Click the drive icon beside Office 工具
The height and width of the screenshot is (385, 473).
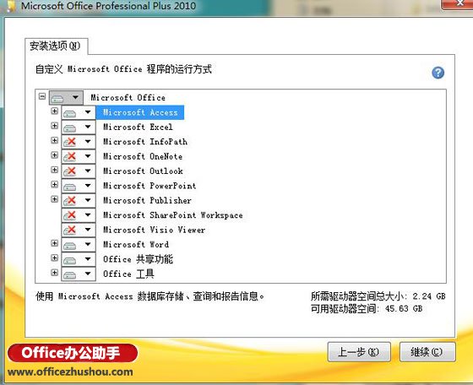tap(69, 274)
